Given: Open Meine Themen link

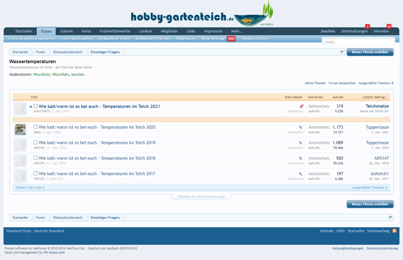Looking at the screenshot, I should click(315, 83).
